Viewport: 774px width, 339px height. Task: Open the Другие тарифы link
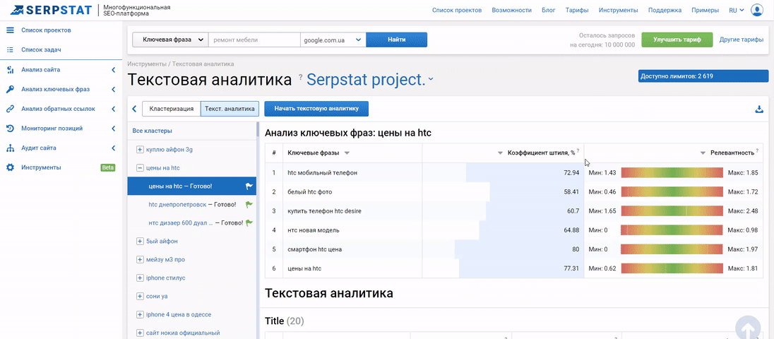[x=742, y=40]
